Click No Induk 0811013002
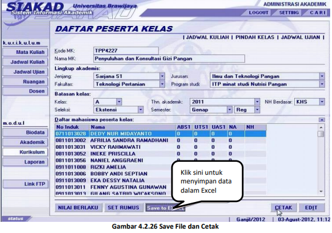This screenshot has width=332, height=233. click(71, 141)
